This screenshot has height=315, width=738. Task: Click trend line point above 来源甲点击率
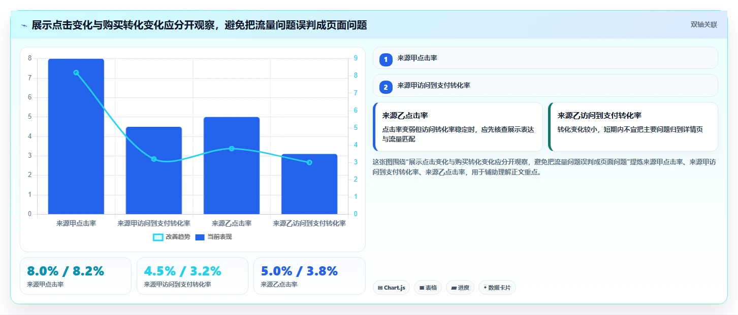pyautogui.click(x=76, y=73)
